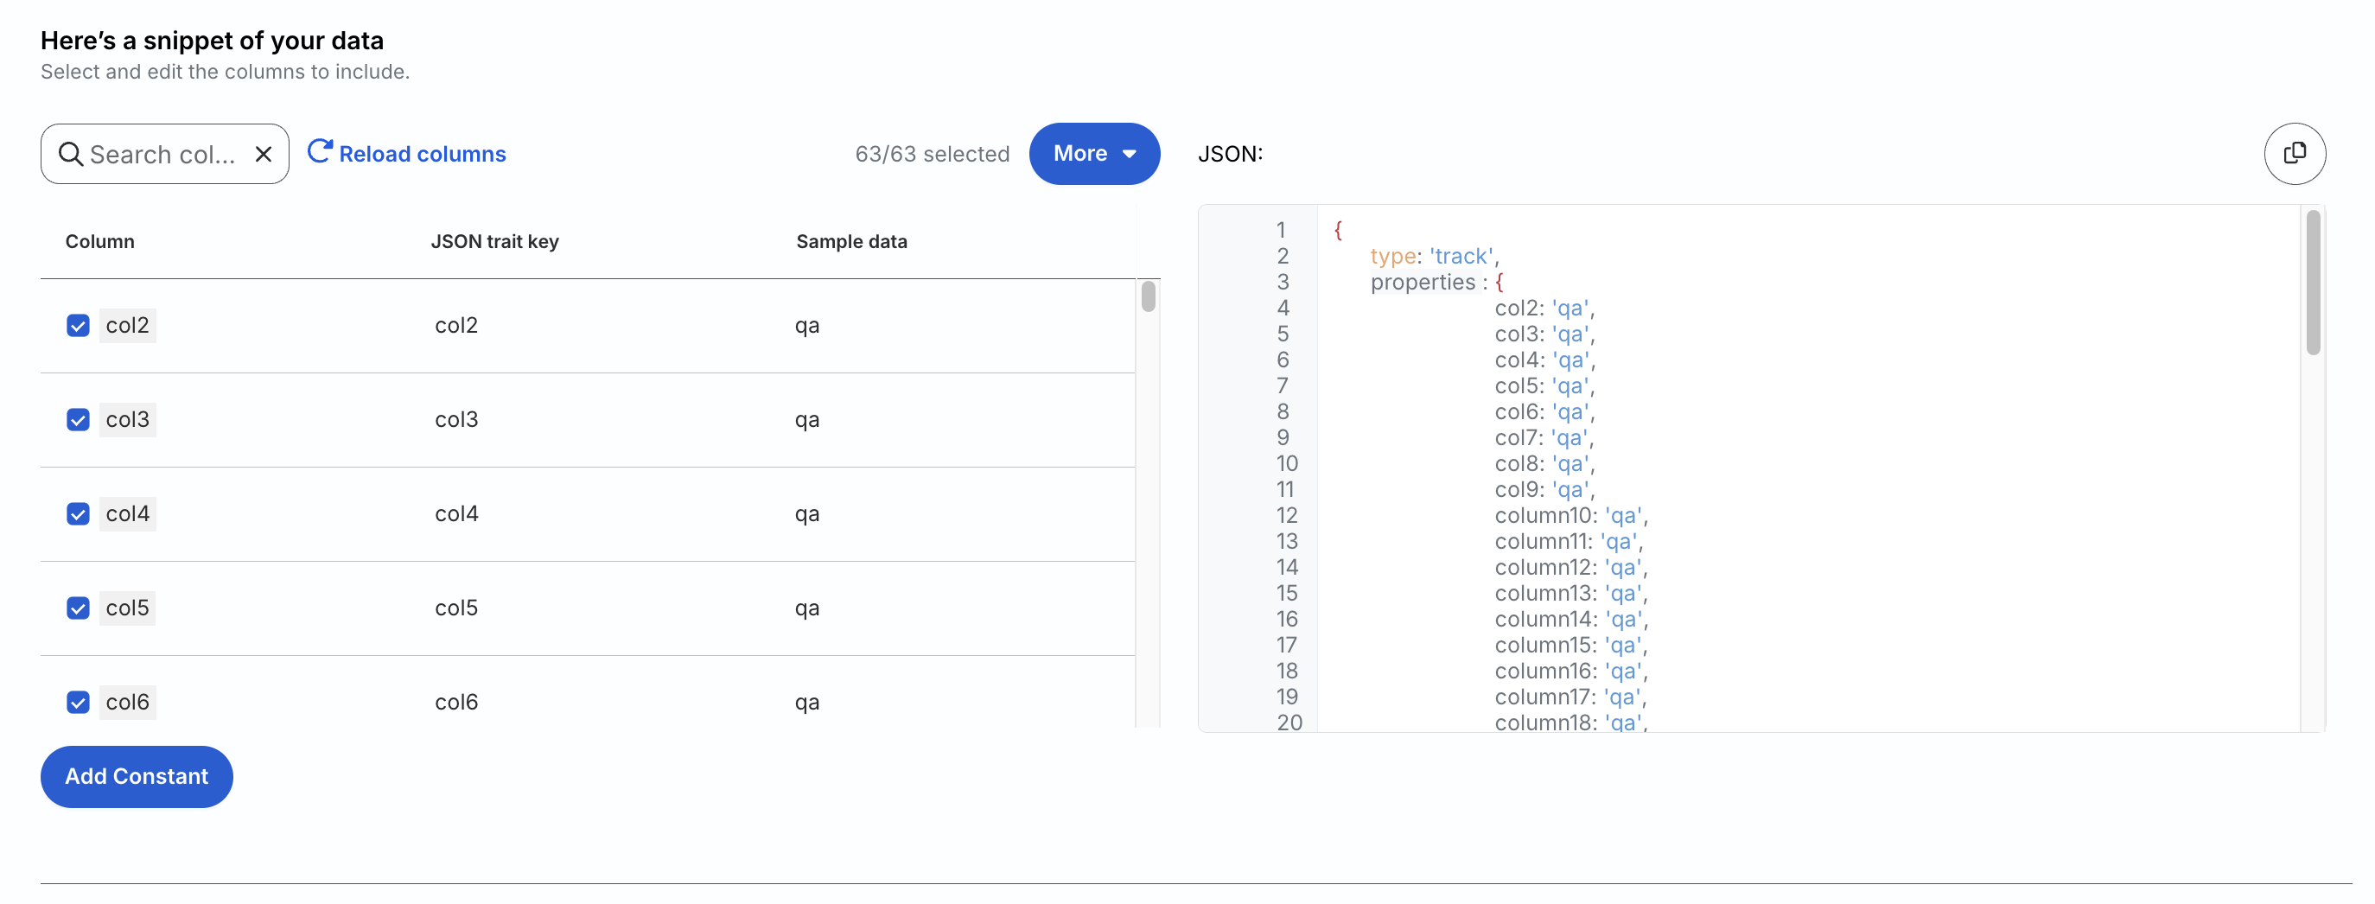The width and height of the screenshot is (2375, 904).
Task: Toggle the col4 checkbox
Action: [x=79, y=513]
